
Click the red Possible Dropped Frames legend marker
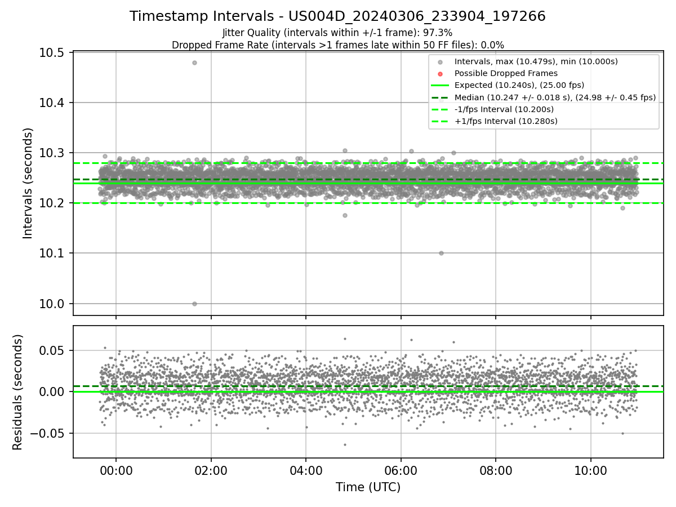pyautogui.click(x=441, y=73)
